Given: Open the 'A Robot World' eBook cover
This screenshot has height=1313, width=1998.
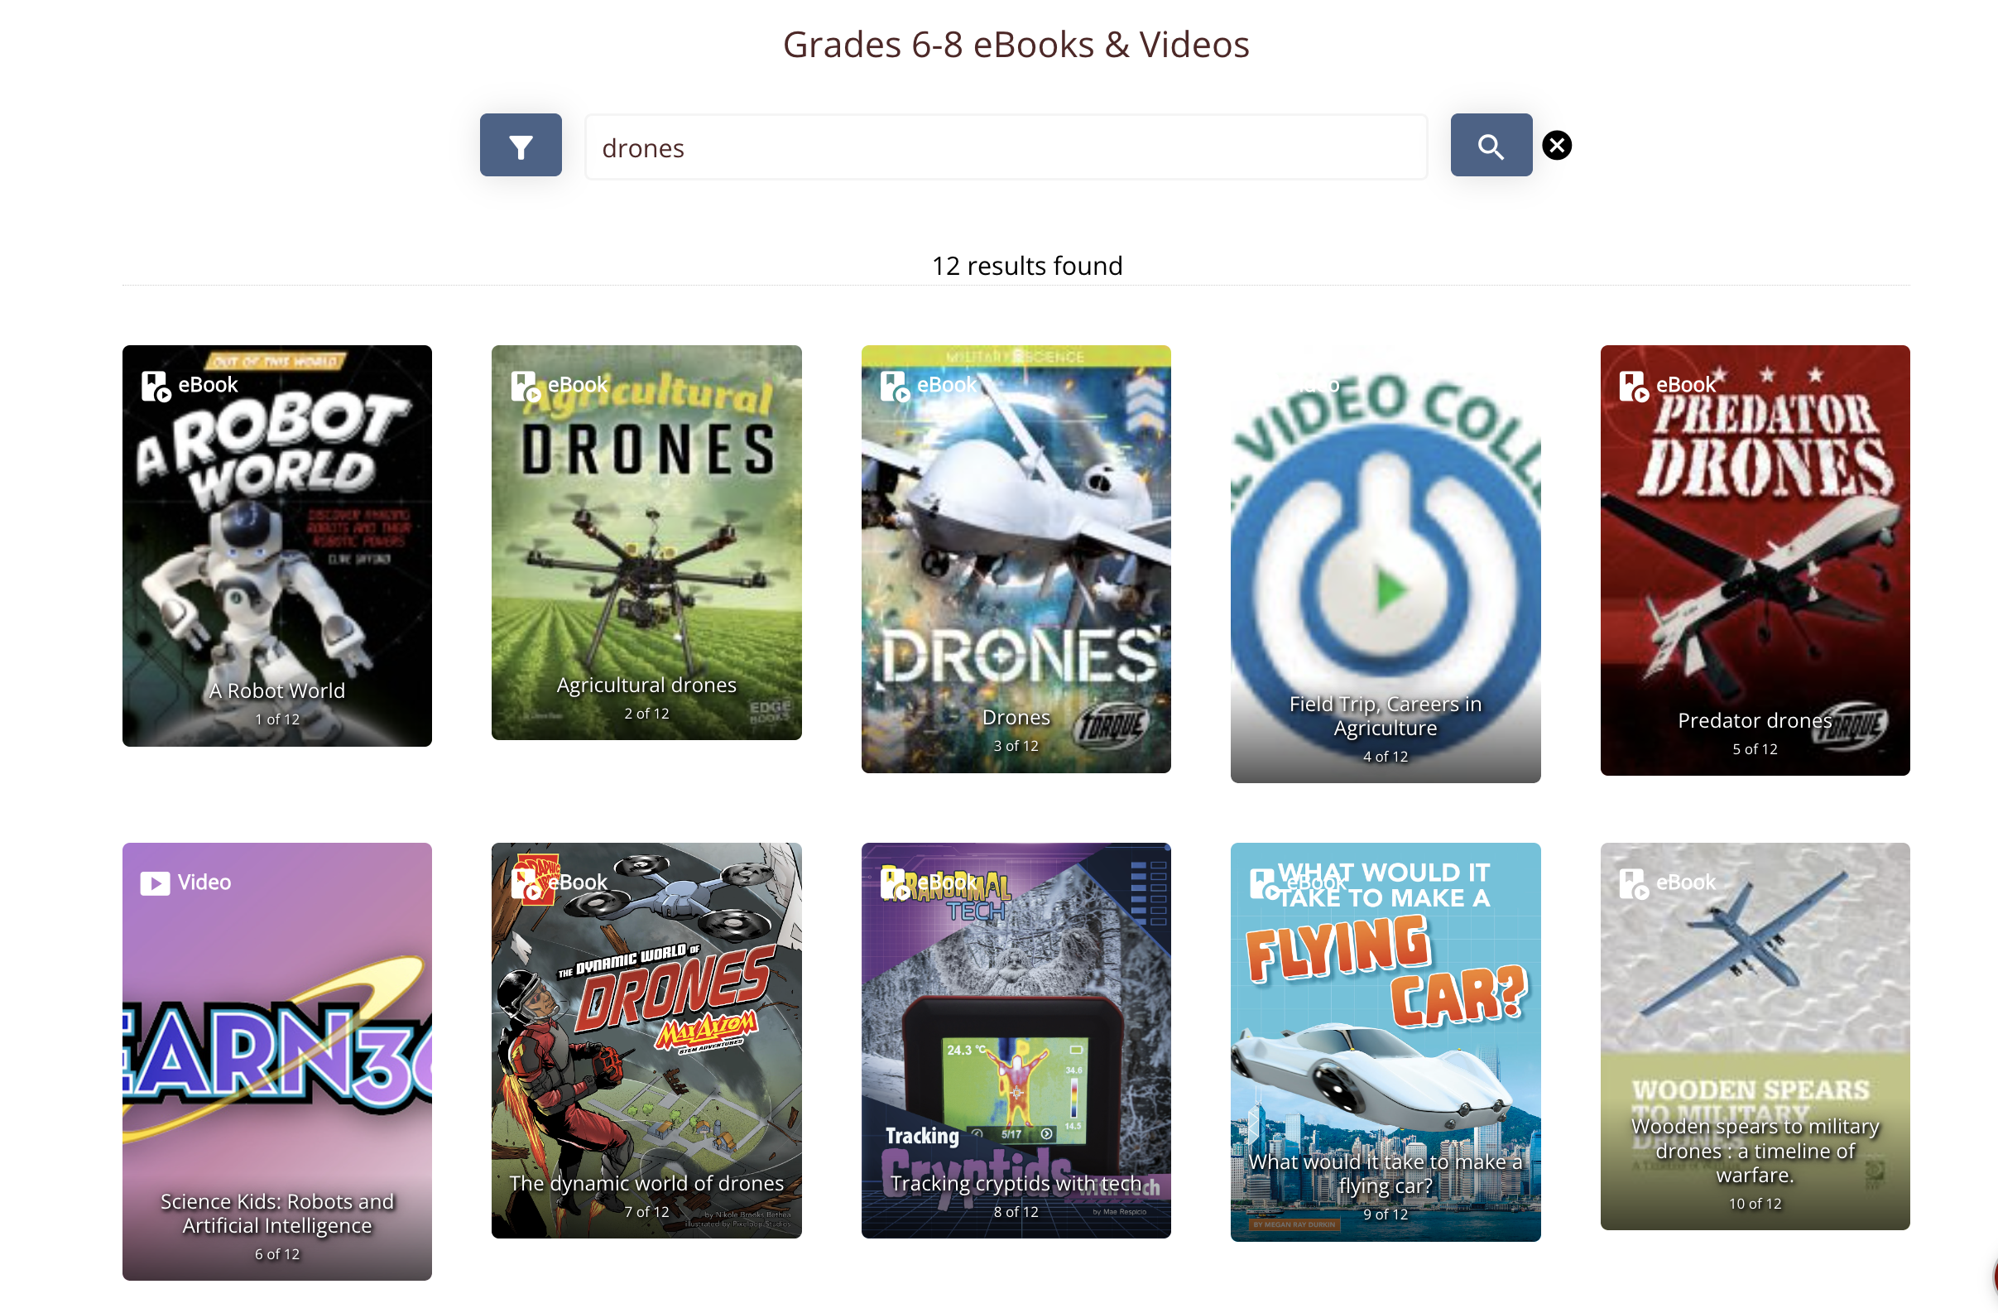Looking at the screenshot, I should (x=277, y=546).
